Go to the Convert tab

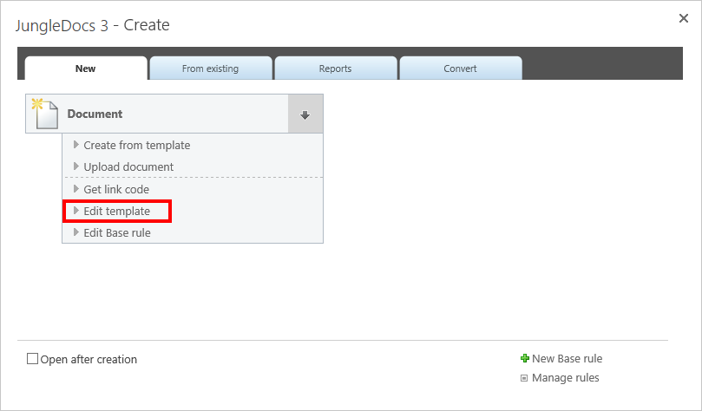pyautogui.click(x=460, y=68)
